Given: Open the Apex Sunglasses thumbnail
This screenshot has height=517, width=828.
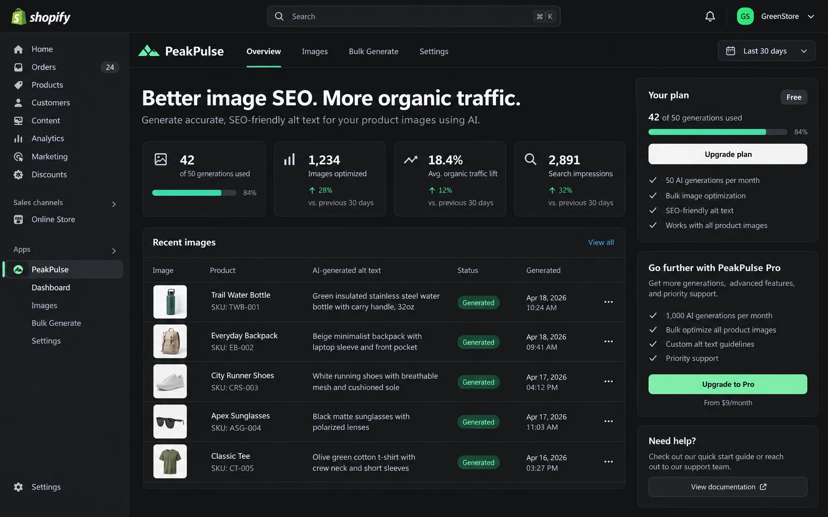Looking at the screenshot, I should click(170, 421).
